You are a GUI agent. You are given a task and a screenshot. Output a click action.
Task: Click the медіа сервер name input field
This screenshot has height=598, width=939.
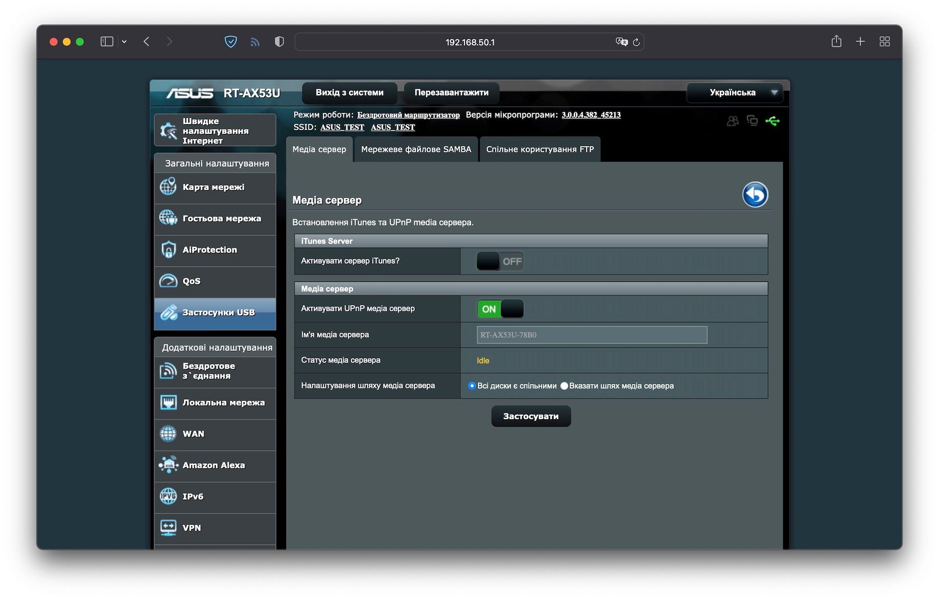591,335
